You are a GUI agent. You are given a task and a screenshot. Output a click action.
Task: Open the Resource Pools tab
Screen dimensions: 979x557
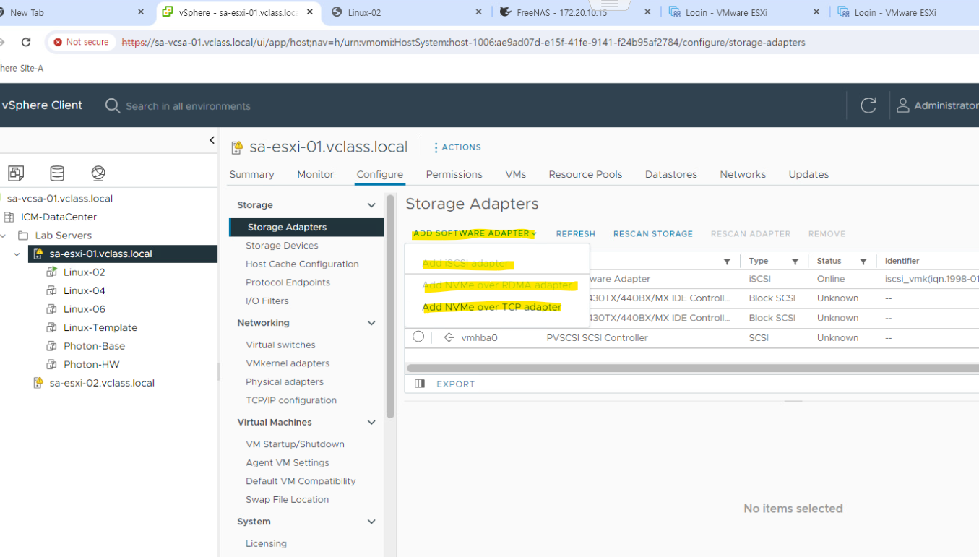(x=585, y=174)
